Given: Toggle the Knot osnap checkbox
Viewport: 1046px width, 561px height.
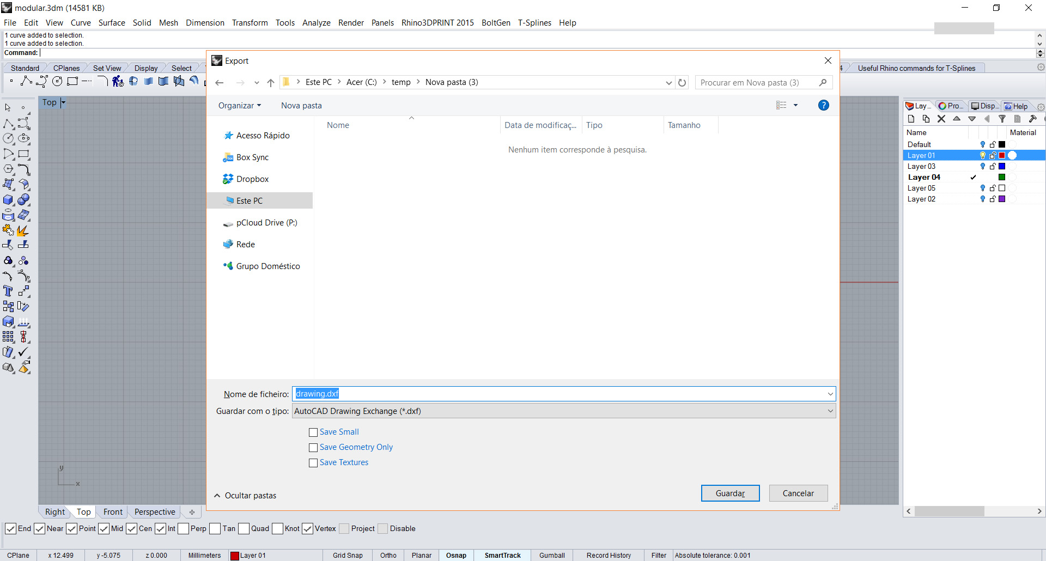Looking at the screenshot, I should [x=277, y=529].
